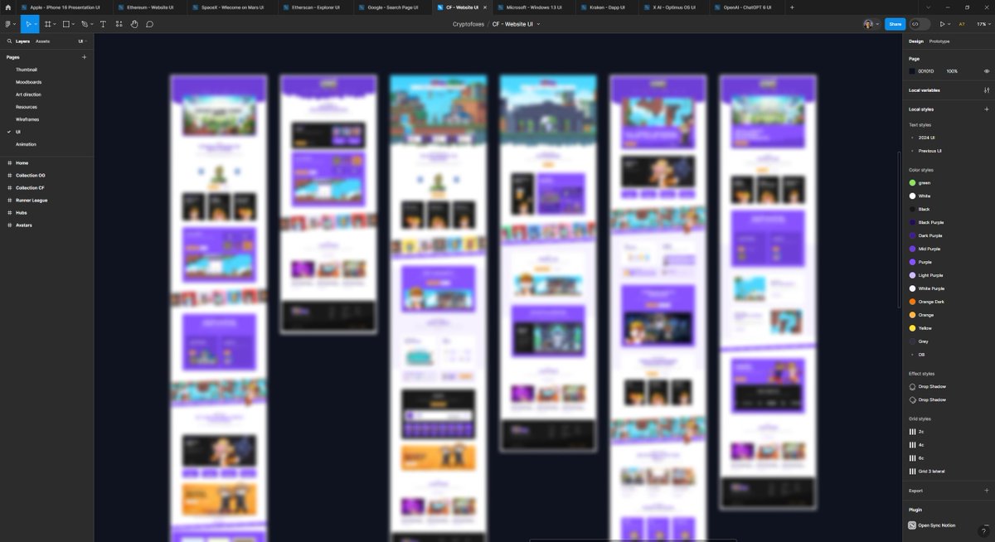This screenshot has width=995, height=542.
Task: Select the Collection OG layer
Action: 30,176
